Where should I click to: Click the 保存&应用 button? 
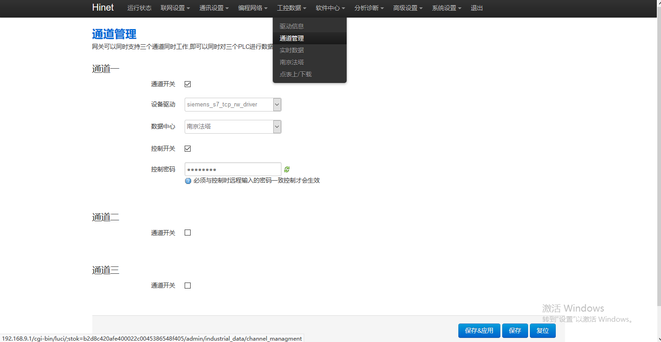point(479,330)
